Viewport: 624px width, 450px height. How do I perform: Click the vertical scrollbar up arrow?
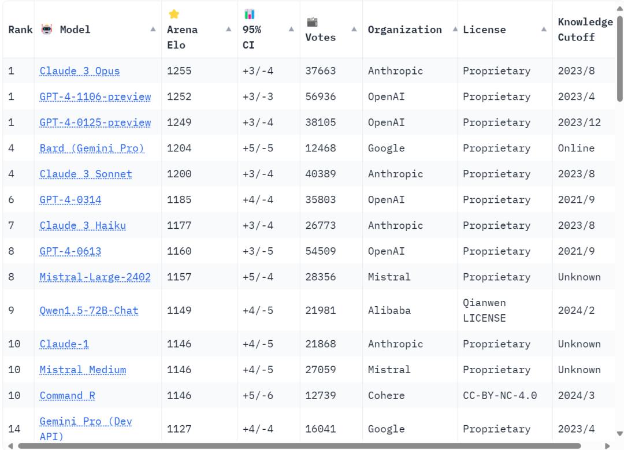pyautogui.click(x=620, y=8)
